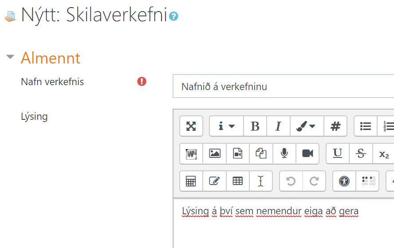Open the accessibility checker

pos(344,181)
